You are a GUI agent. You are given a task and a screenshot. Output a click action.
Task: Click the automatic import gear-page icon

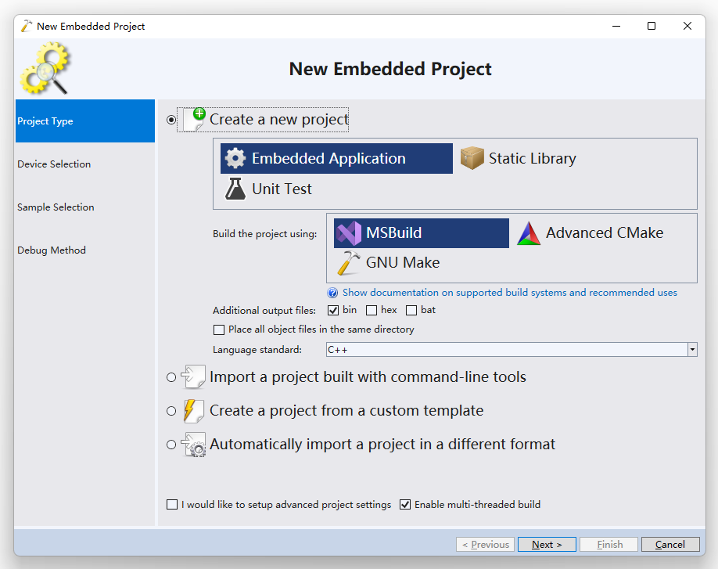[x=194, y=445]
